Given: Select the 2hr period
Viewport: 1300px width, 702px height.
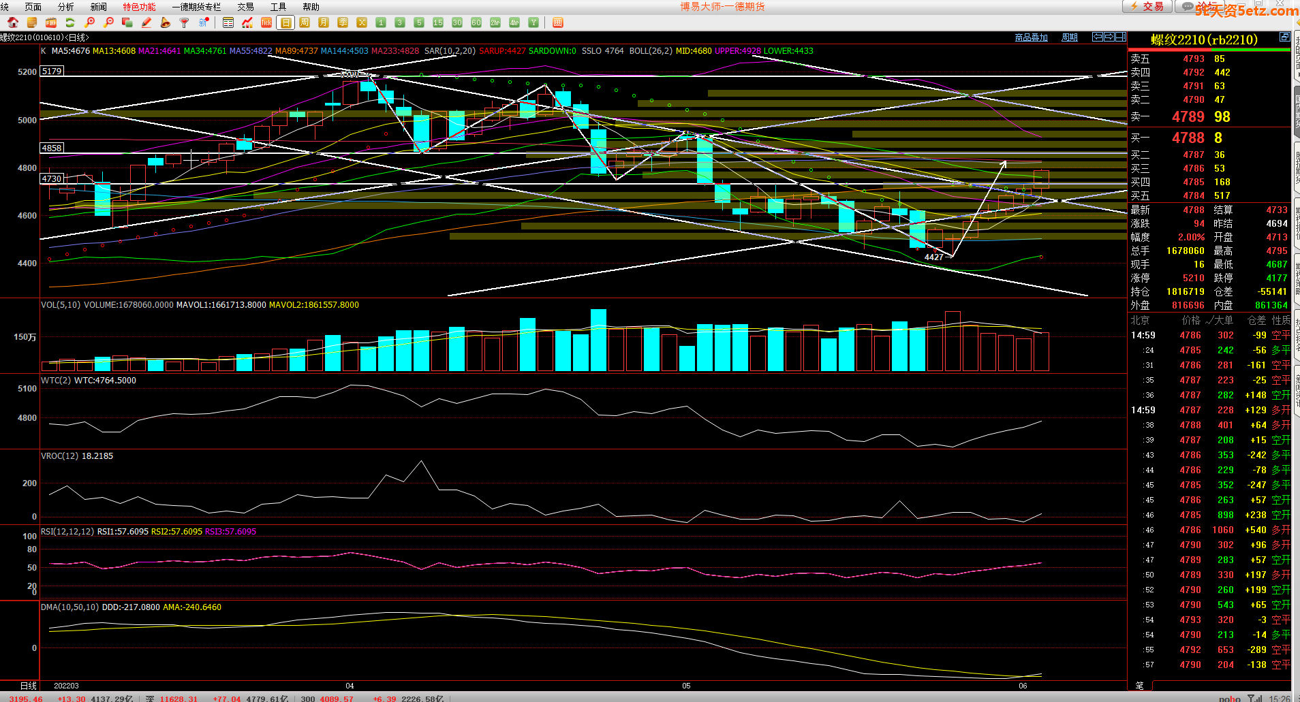Looking at the screenshot, I should 495,22.
